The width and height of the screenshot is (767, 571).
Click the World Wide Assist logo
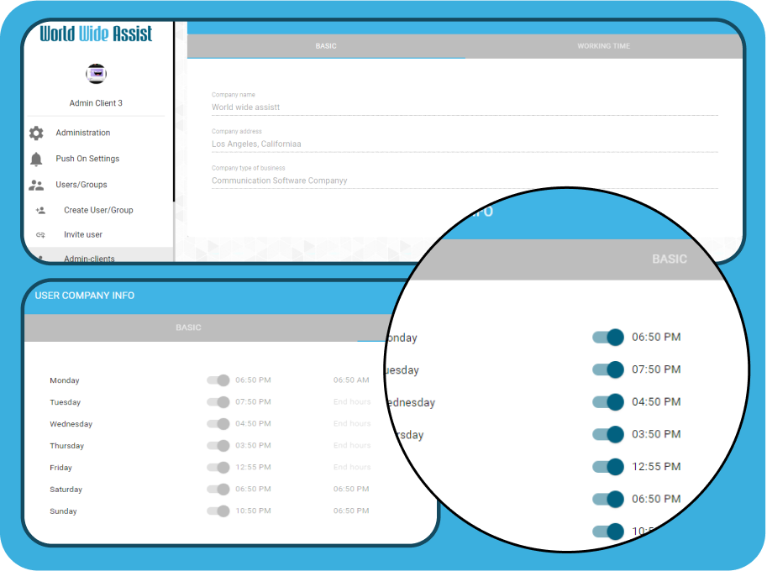coord(96,34)
